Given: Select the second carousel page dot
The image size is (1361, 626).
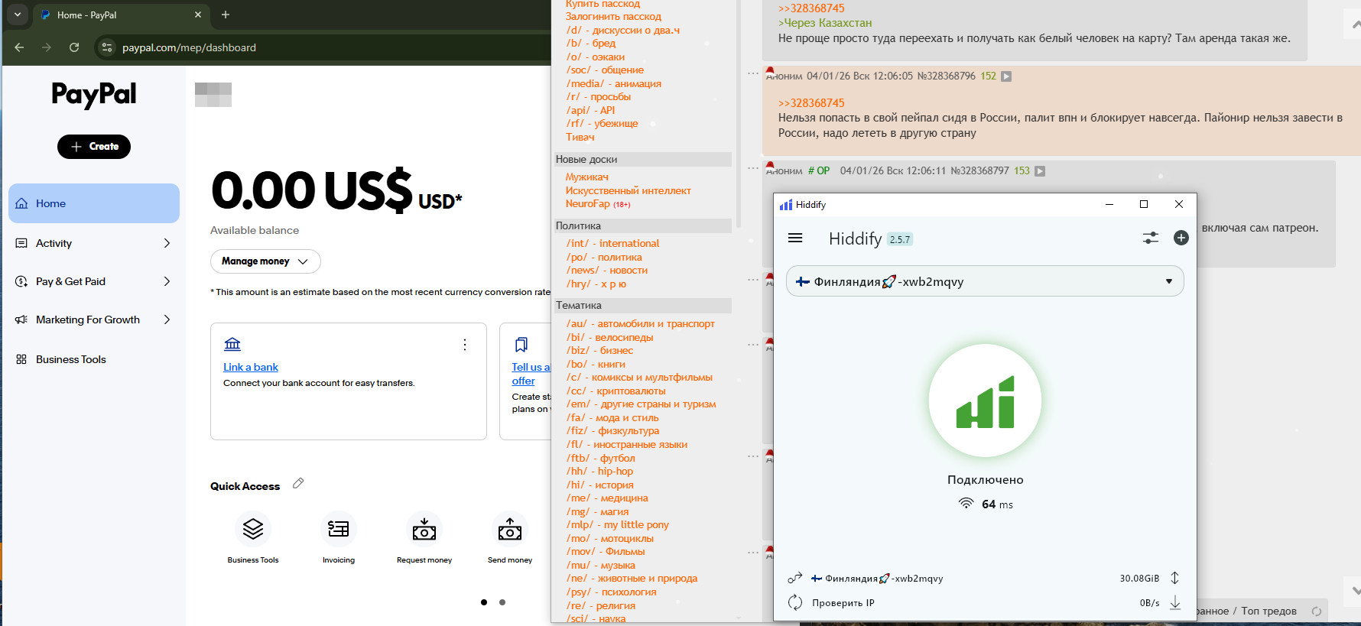Looking at the screenshot, I should [502, 602].
